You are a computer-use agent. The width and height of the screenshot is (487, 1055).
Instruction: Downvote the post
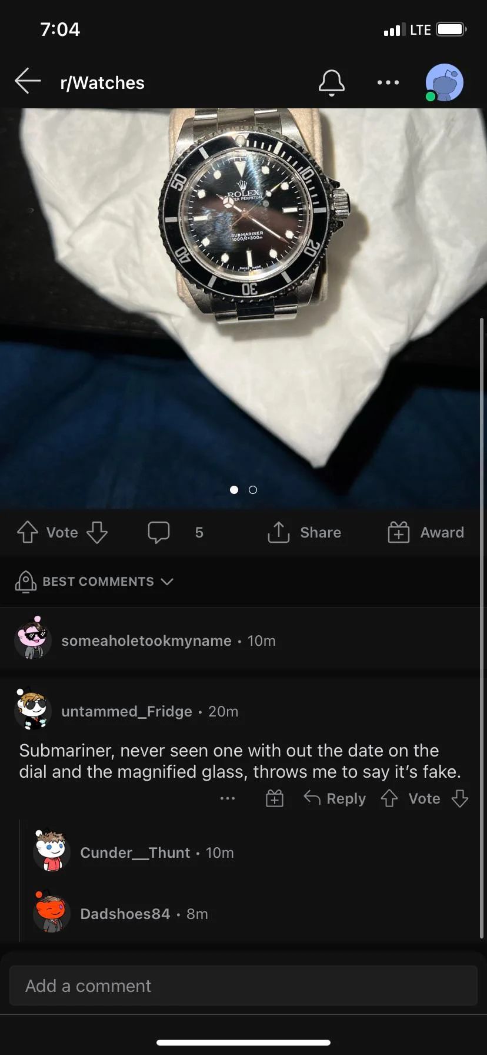coord(97,532)
